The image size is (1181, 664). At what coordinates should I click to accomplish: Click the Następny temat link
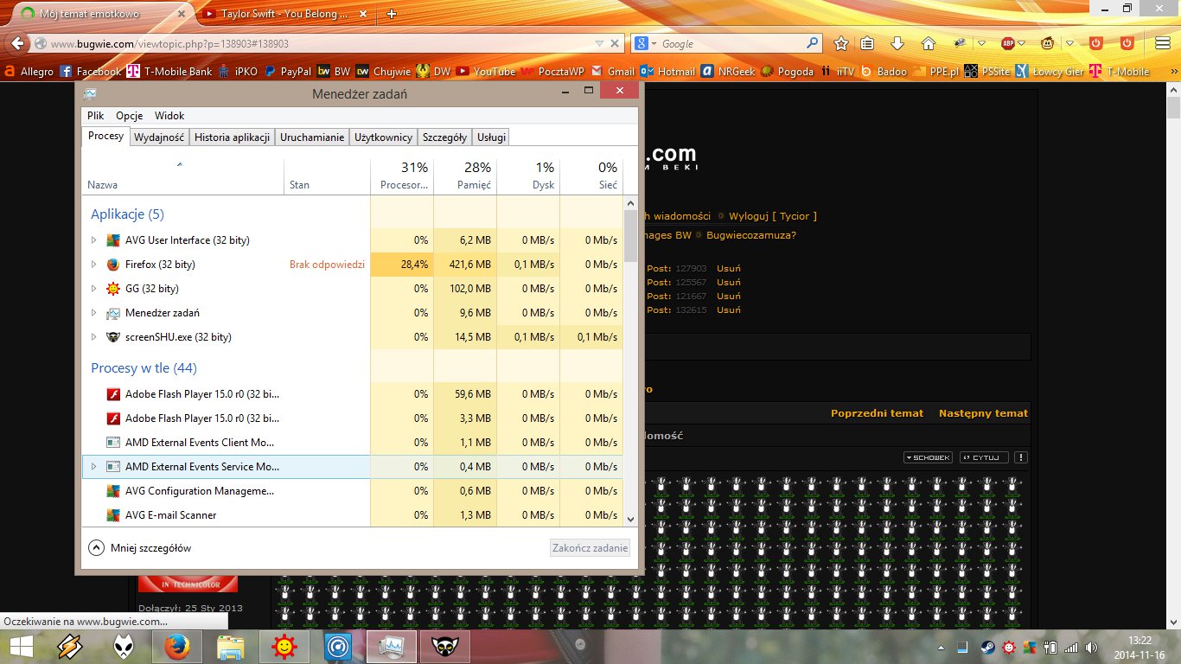pos(983,413)
